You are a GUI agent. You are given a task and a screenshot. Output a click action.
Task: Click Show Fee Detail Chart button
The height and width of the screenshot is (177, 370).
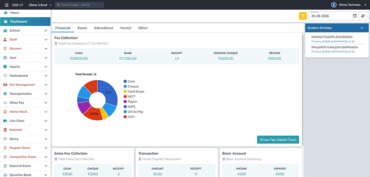(x=278, y=140)
